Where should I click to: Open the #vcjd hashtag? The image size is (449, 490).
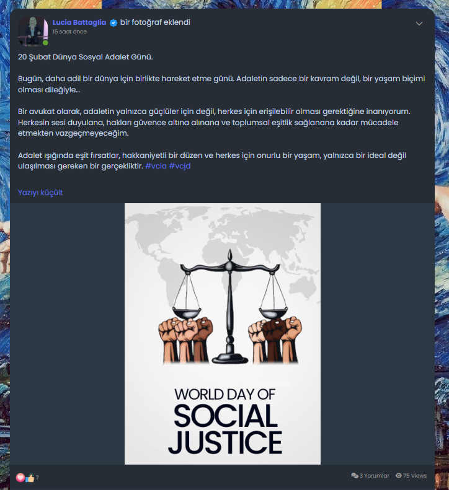click(x=180, y=166)
